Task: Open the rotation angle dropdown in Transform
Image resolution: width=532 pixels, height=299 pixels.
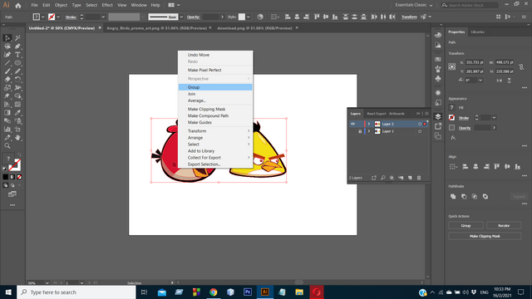Action: [x=480, y=81]
